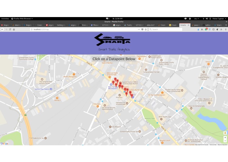Click the Sunoco Gas Station icon
This screenshot has width=228, height=162.
coord(51,89)
